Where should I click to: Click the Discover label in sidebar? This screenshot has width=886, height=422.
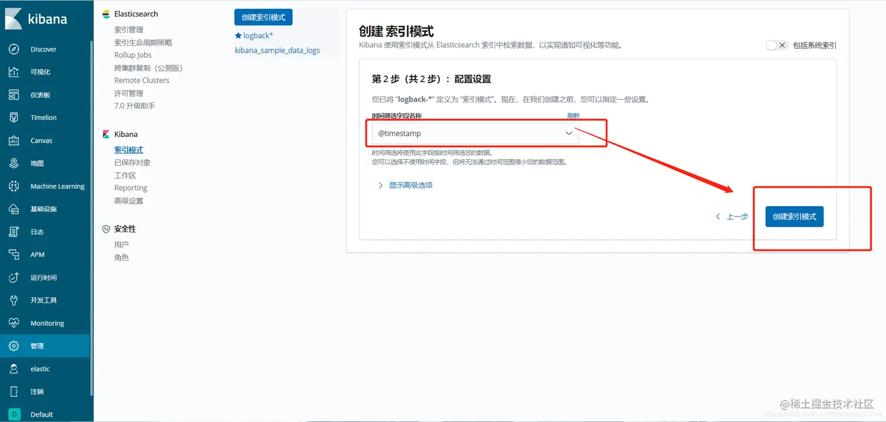tap(43, 49)
